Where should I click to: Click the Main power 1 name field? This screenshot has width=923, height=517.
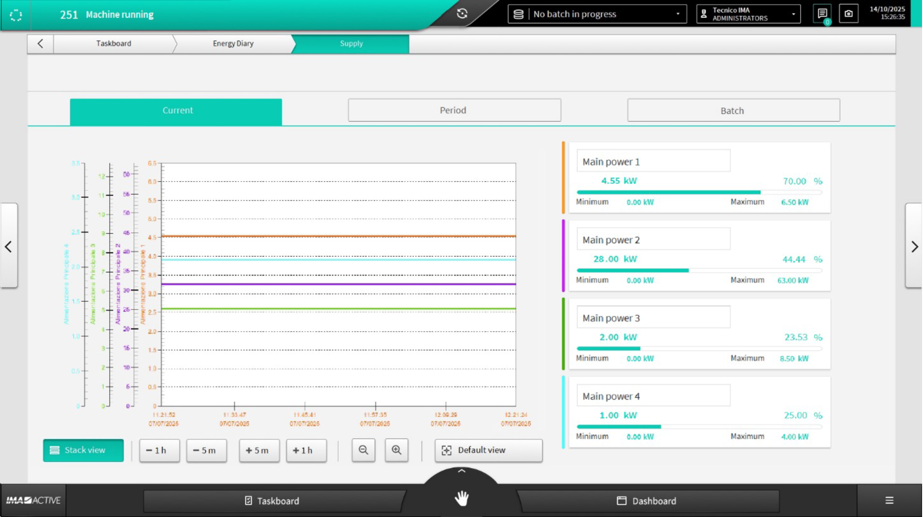click(653, 161)
